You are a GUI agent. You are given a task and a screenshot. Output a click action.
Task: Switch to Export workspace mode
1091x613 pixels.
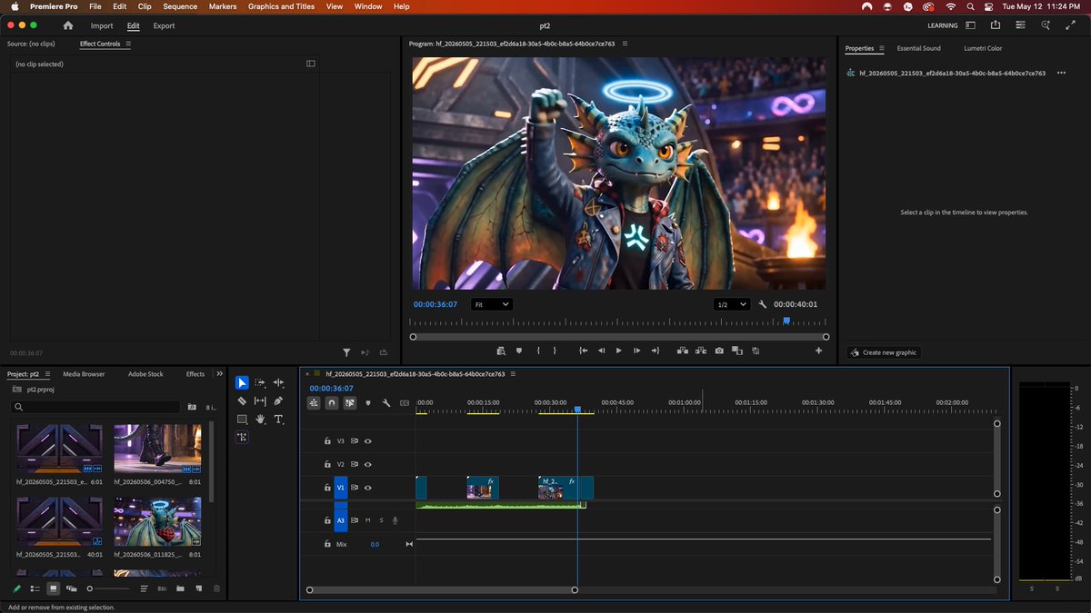(x=164, y=25)
